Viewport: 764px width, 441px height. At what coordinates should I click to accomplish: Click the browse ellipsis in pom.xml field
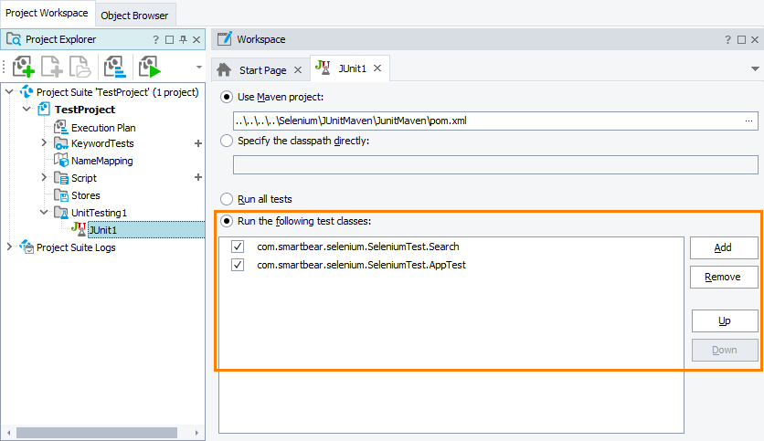[x=749, y=121]
